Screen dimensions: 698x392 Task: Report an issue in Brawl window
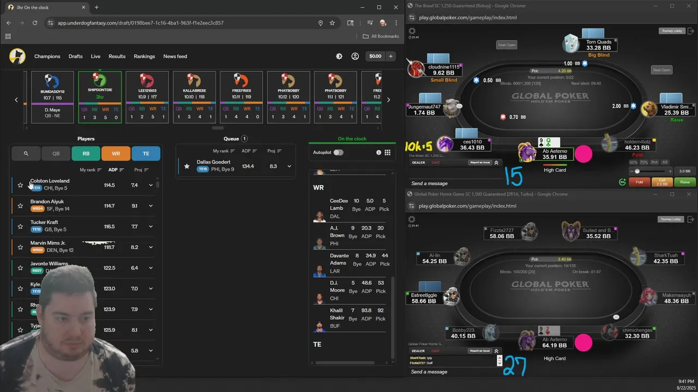(480, 162)
